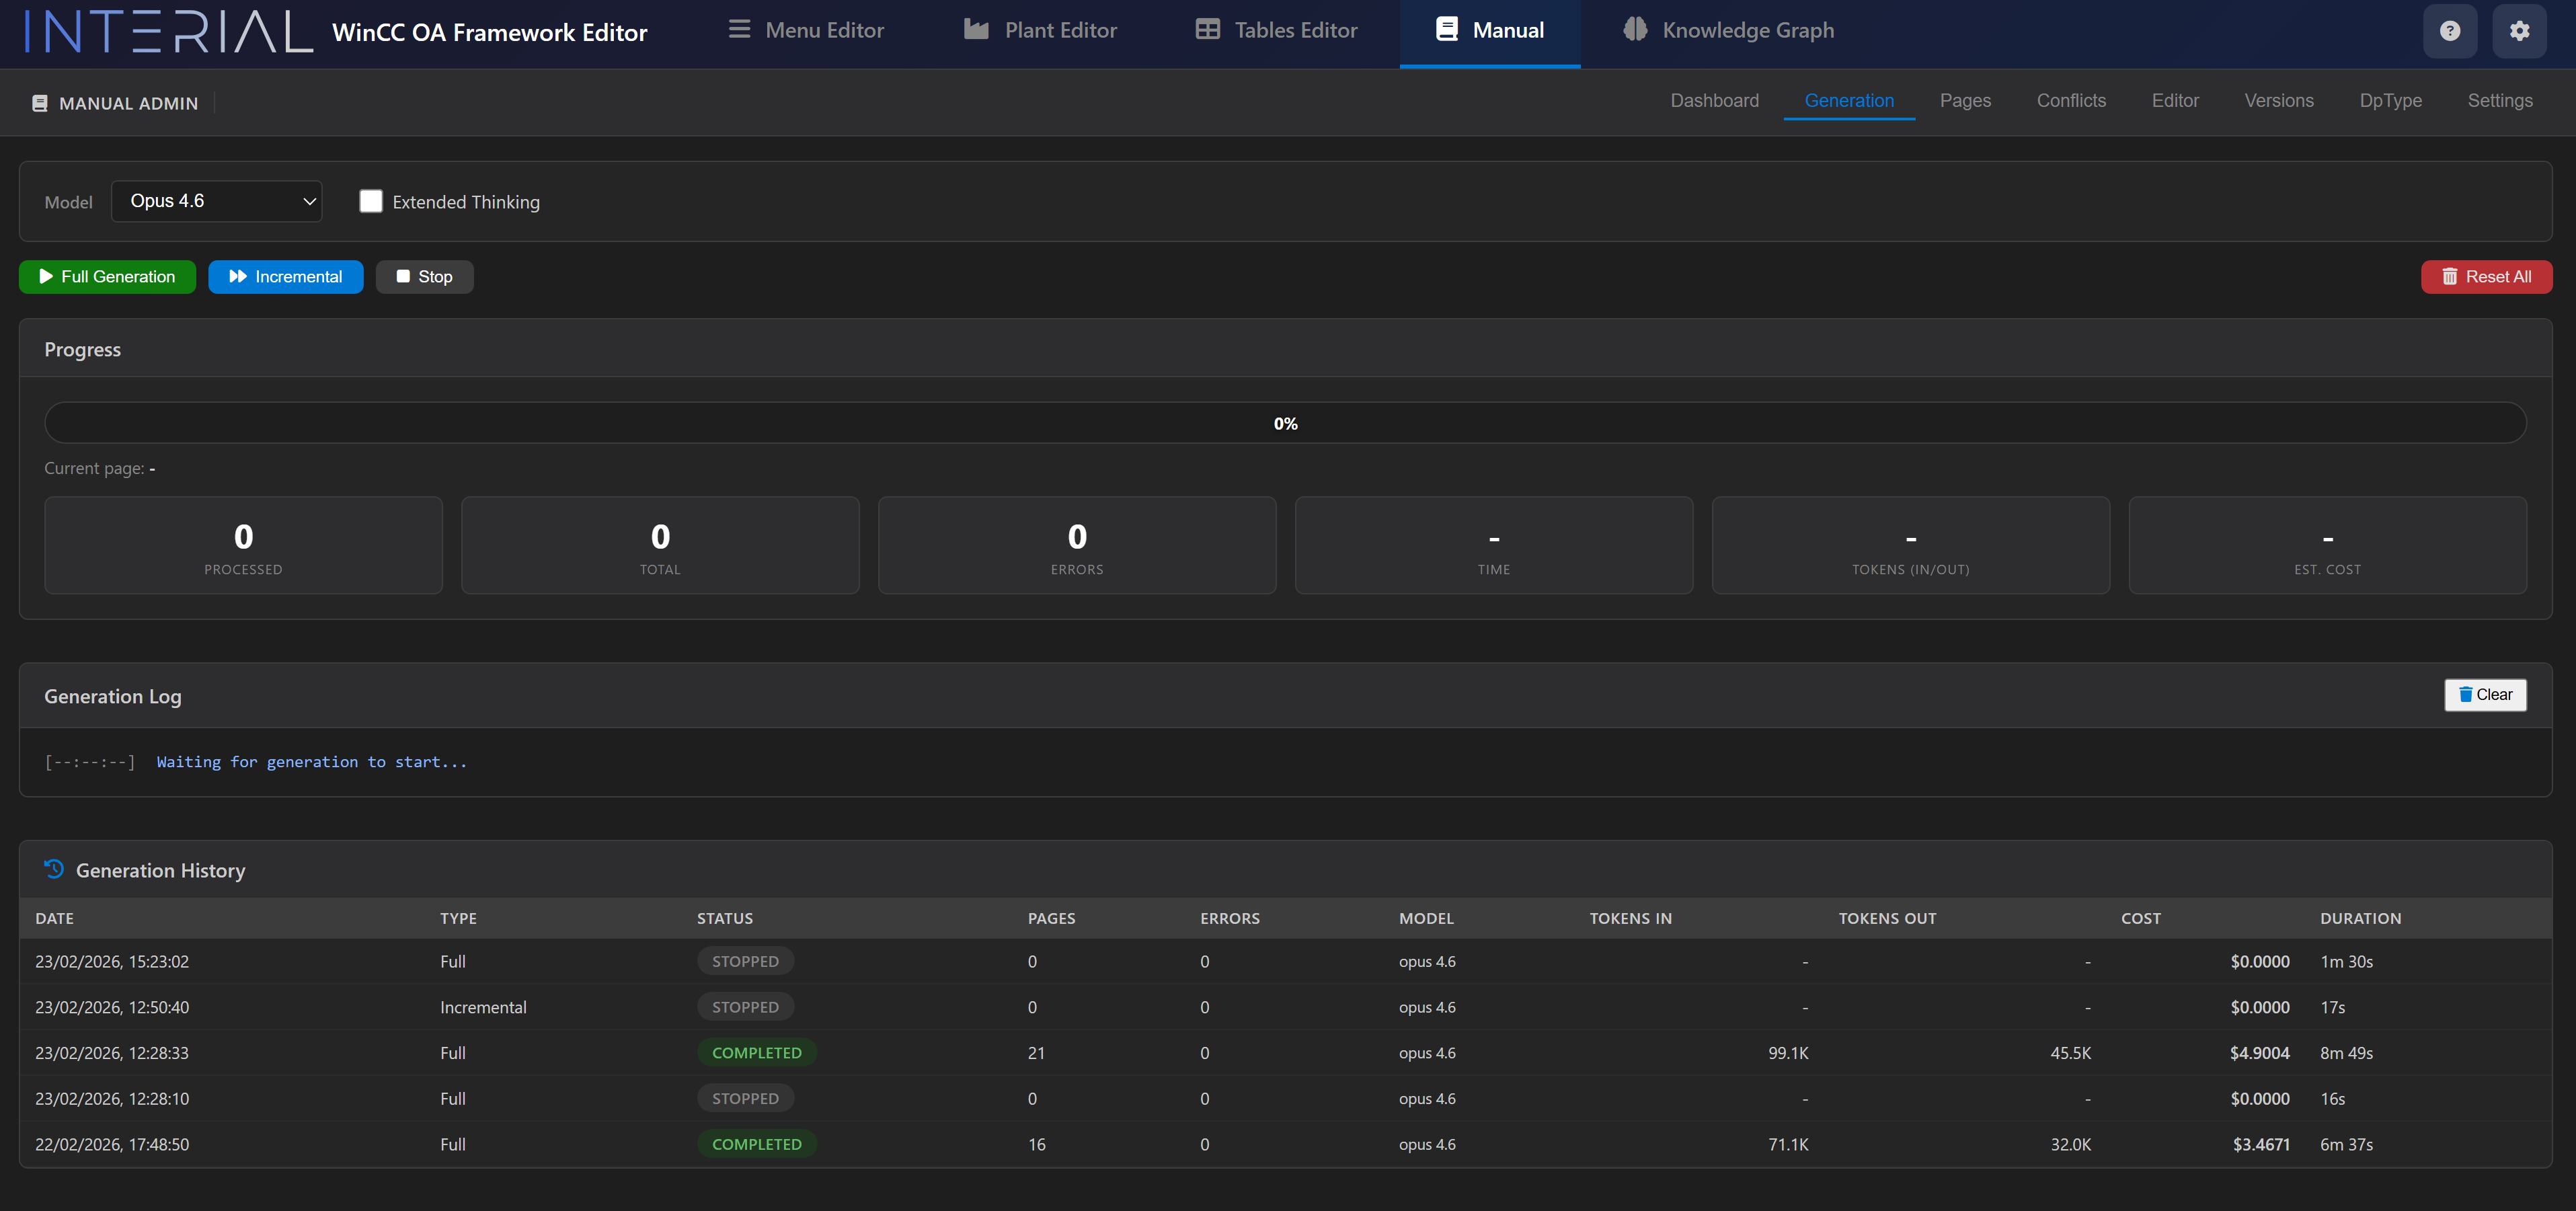
Task: Open the Versions tab
Action: coord(2278,101)
